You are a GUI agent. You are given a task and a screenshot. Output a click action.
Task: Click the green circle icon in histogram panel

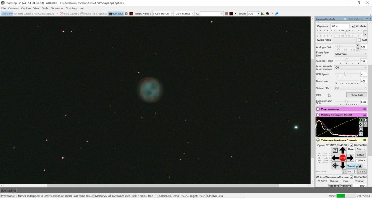point(360,120)
